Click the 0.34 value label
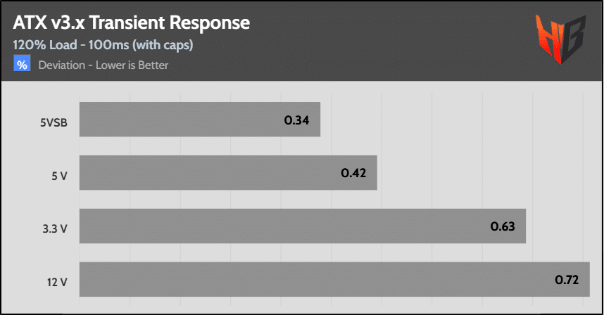Screen dimensions: 604x315 pyautogui.click(x=296, y=120)
